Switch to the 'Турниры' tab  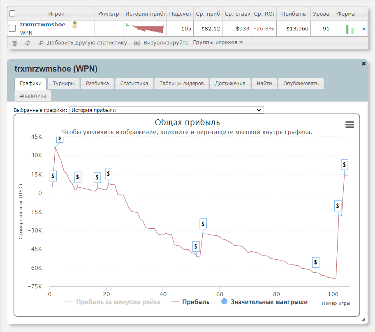(64, 84)
